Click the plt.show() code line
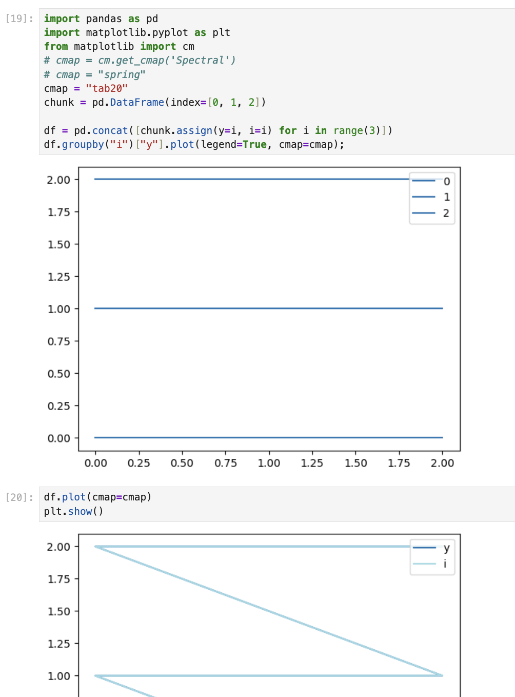515x697 pixels. (x=73, y=512)
